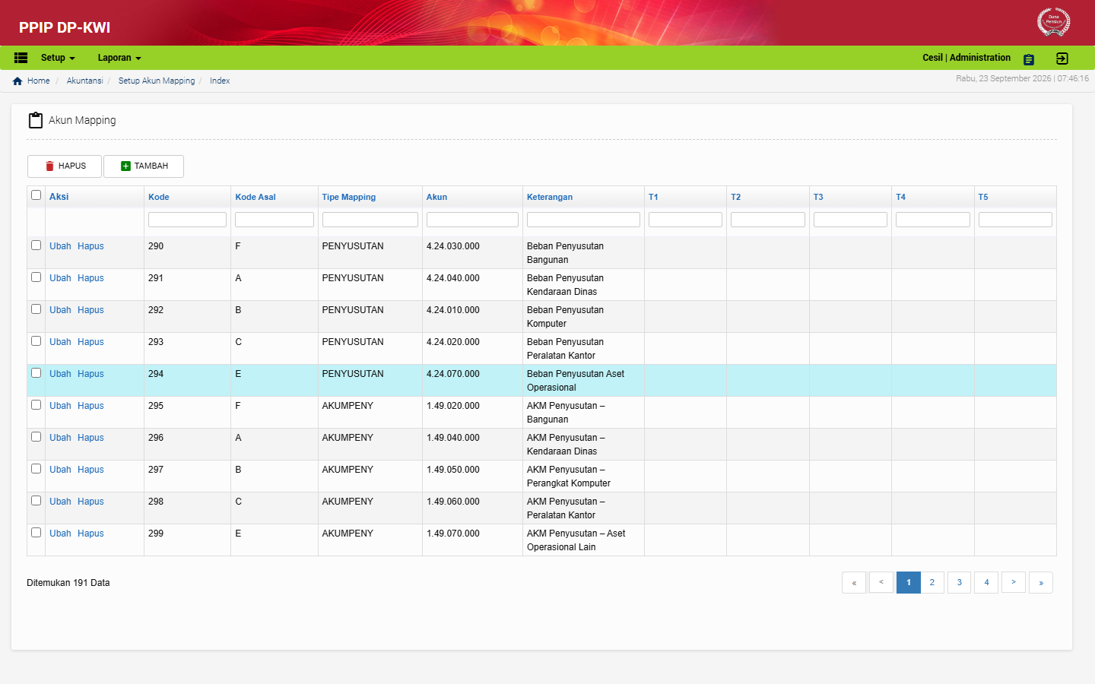The width and height of the screenshot is (1095, 684).
Task: Toggle the select-all checkbox in header
Action: pos(36,195)
